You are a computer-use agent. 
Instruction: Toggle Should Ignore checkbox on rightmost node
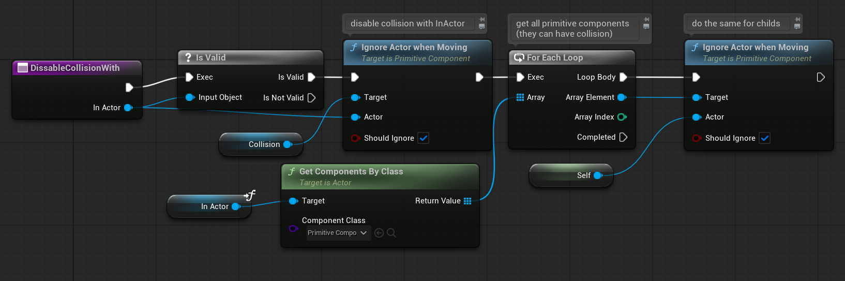(x=765, y=138)
